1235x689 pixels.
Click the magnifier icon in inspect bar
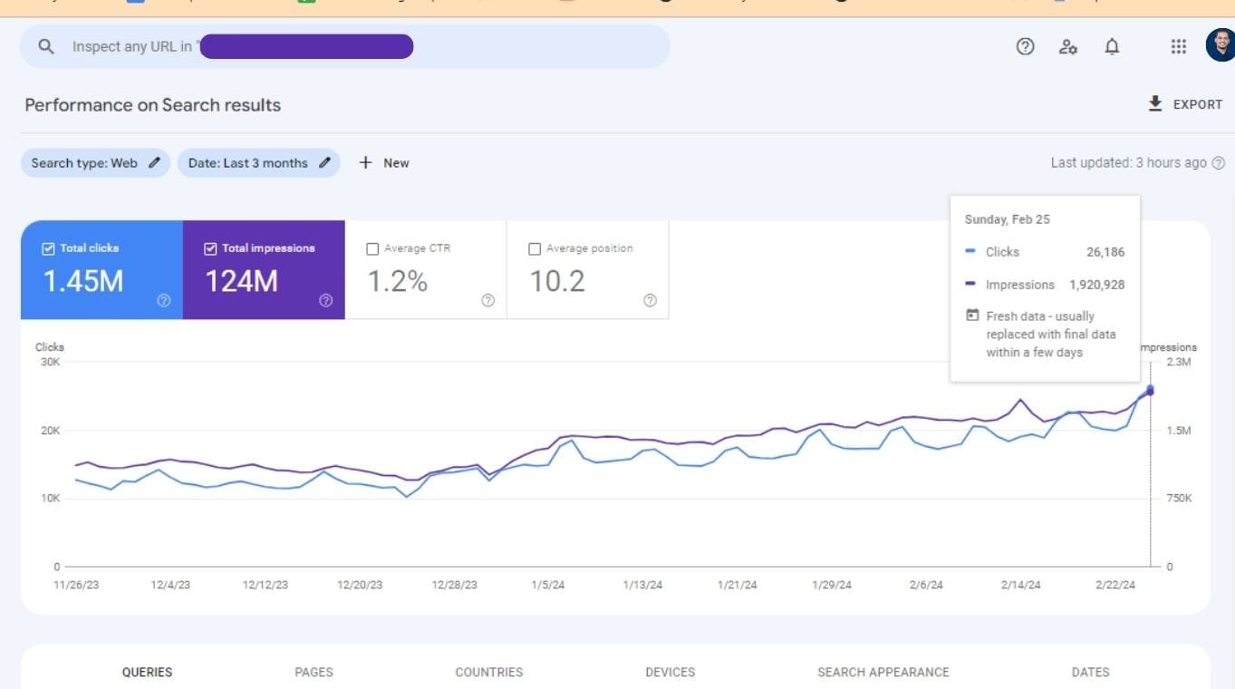pyautogui.click(x=46, y=46)
